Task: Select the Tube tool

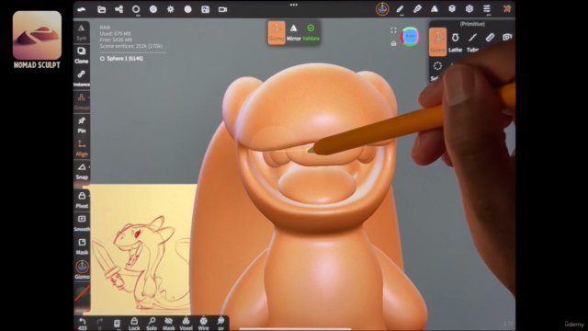Action: (472, 41)
